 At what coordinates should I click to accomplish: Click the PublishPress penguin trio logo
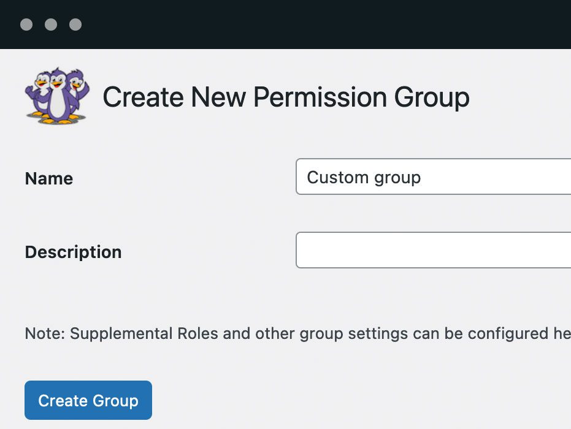pos(57,96)
